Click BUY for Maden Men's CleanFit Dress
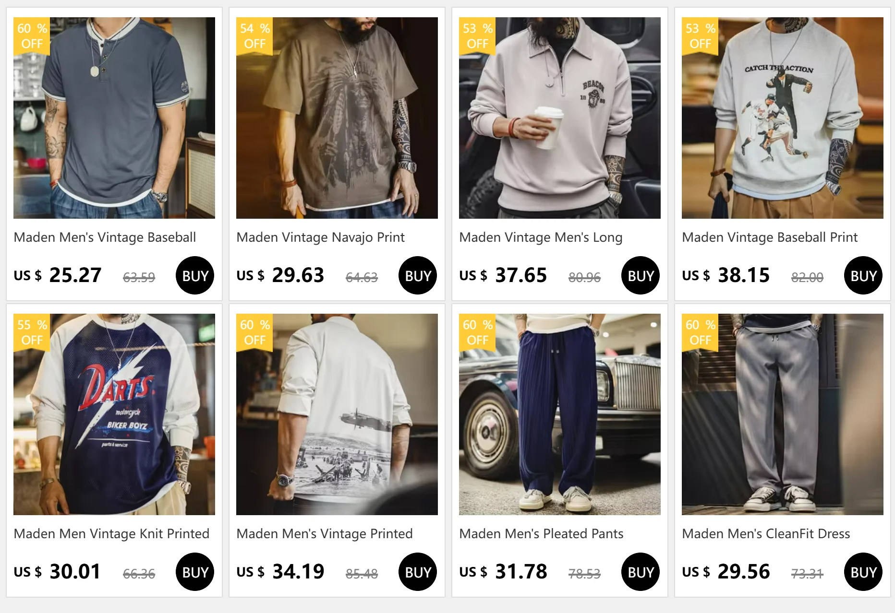The width and height of the screenshot is (895, 613). pos(863,572)
